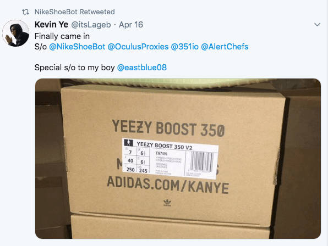This screenshot has height=246, width=328.
Task: Open Kevin Ye's profile avatar
Action: (16, 33)
